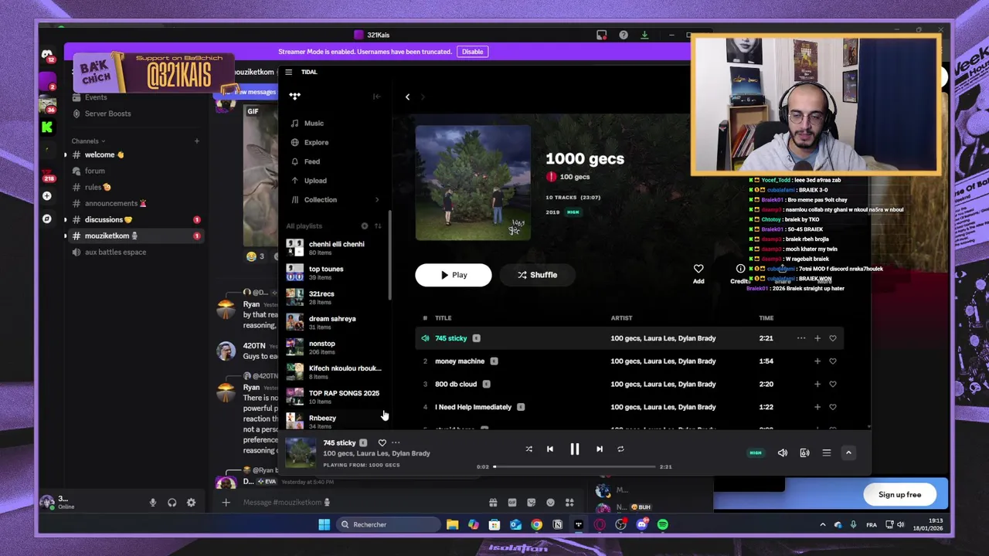Open the play queue icon
Image resolution: width=989 pixels, height=556 pixels.
coord(827,453)
